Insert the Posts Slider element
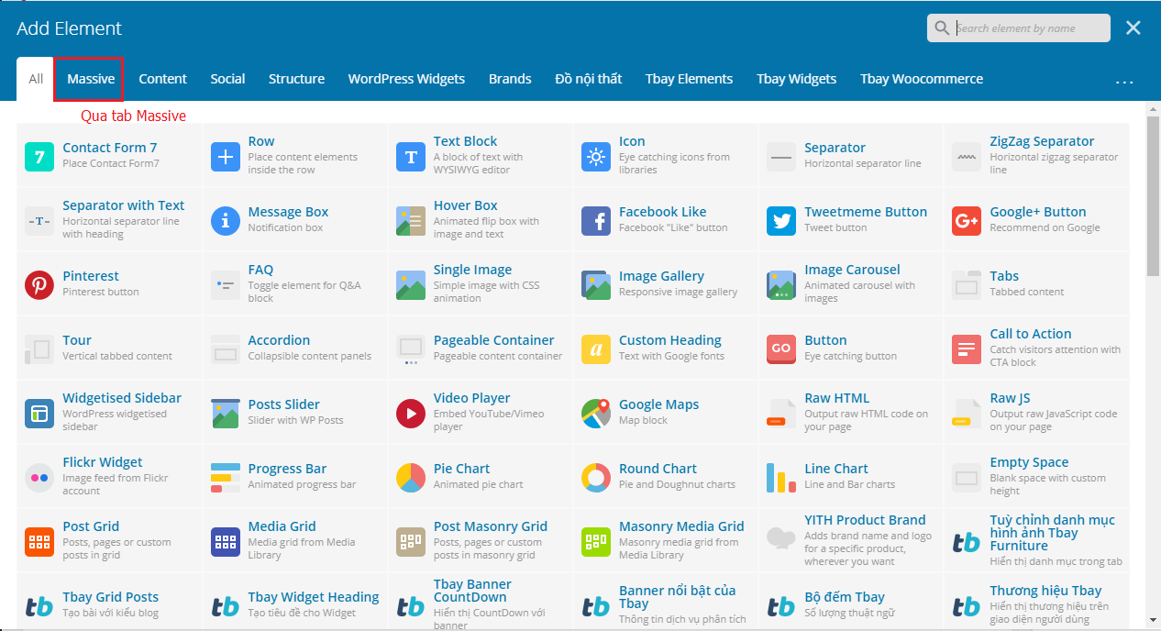Screen dimensions: 1161x631 (x=294, y=414)
